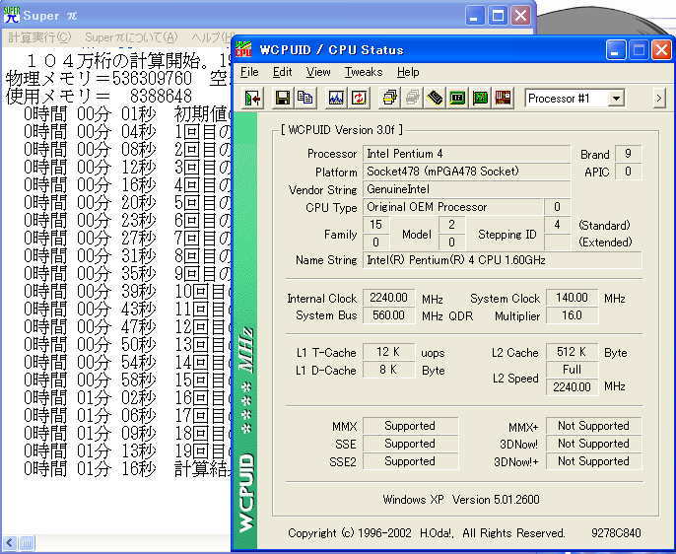
Task: Open the Edit menu in WCPUID
Action: click(x=283, y=72)
